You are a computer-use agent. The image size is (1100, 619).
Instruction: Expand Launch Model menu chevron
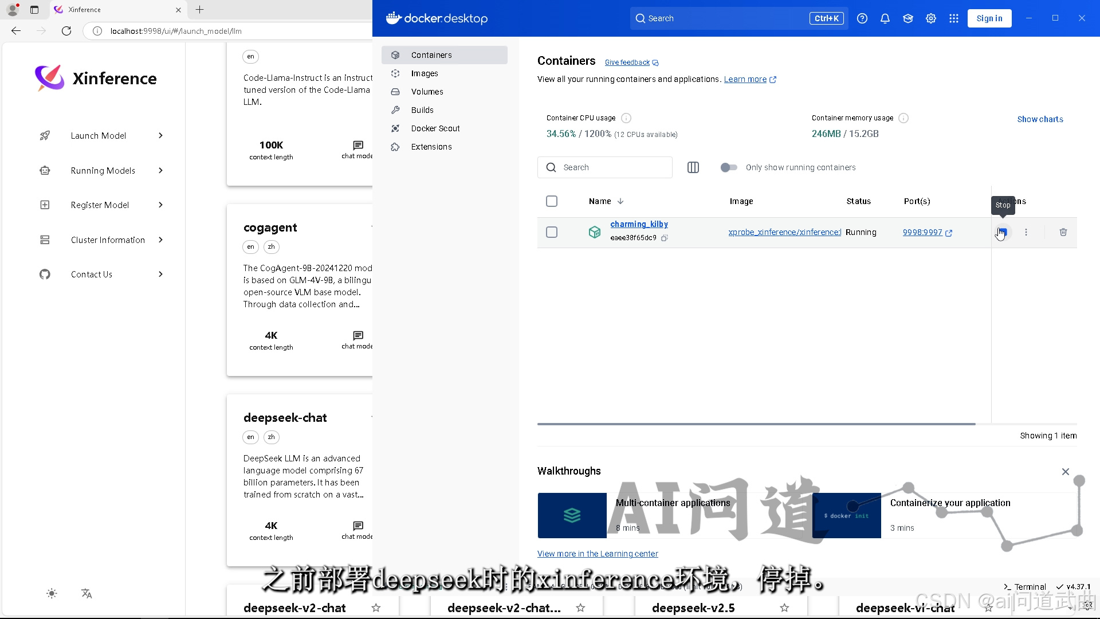point(160,136)
